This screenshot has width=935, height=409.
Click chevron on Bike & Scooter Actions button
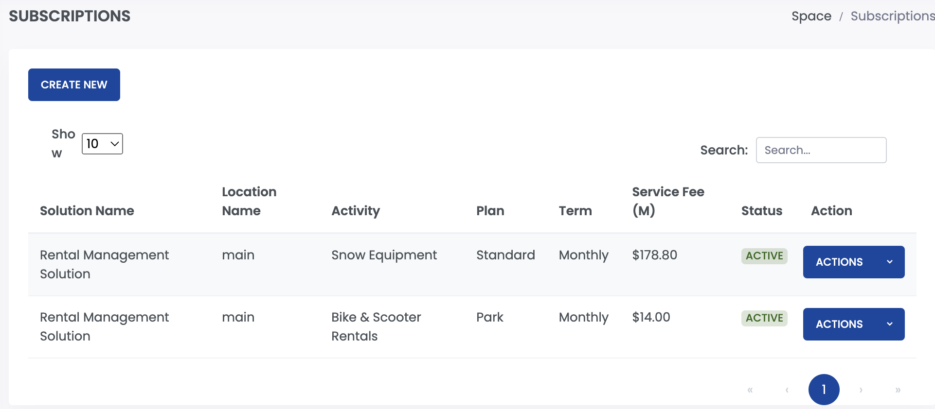[890, 324]
